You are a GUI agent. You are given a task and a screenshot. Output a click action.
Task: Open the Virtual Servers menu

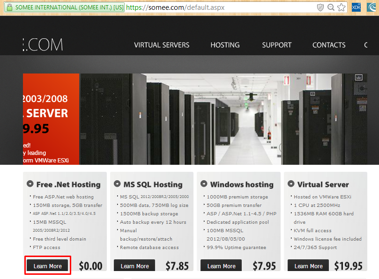162,45
